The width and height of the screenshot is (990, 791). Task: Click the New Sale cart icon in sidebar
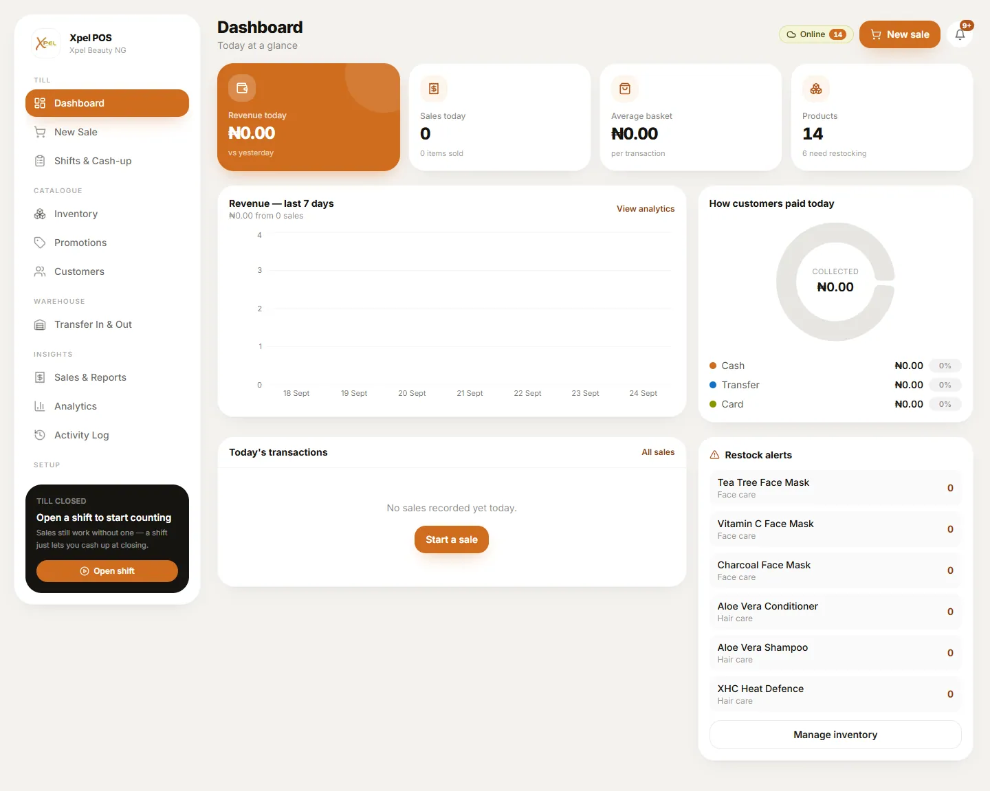click(40, 132)
